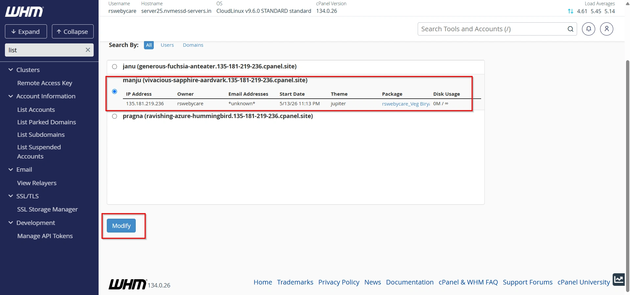The image size is (630, 295).
Task: Open the cPanel & WHM FAQ link
Action: (x=468, y=282)
